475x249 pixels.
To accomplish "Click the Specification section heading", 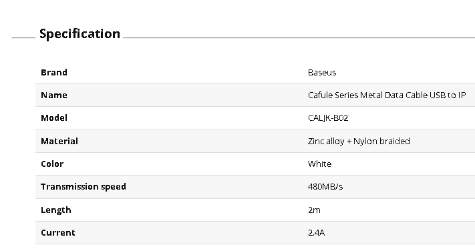I will (80, 34).
